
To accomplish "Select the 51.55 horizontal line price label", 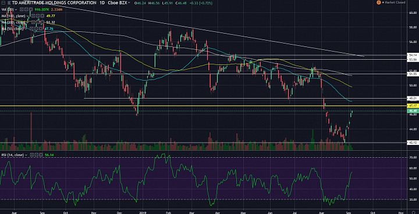I will coord(413,75).
